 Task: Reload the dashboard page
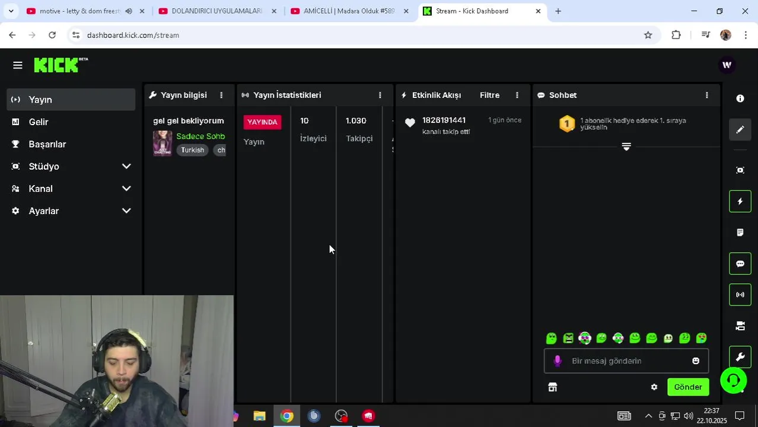(52, 35)
